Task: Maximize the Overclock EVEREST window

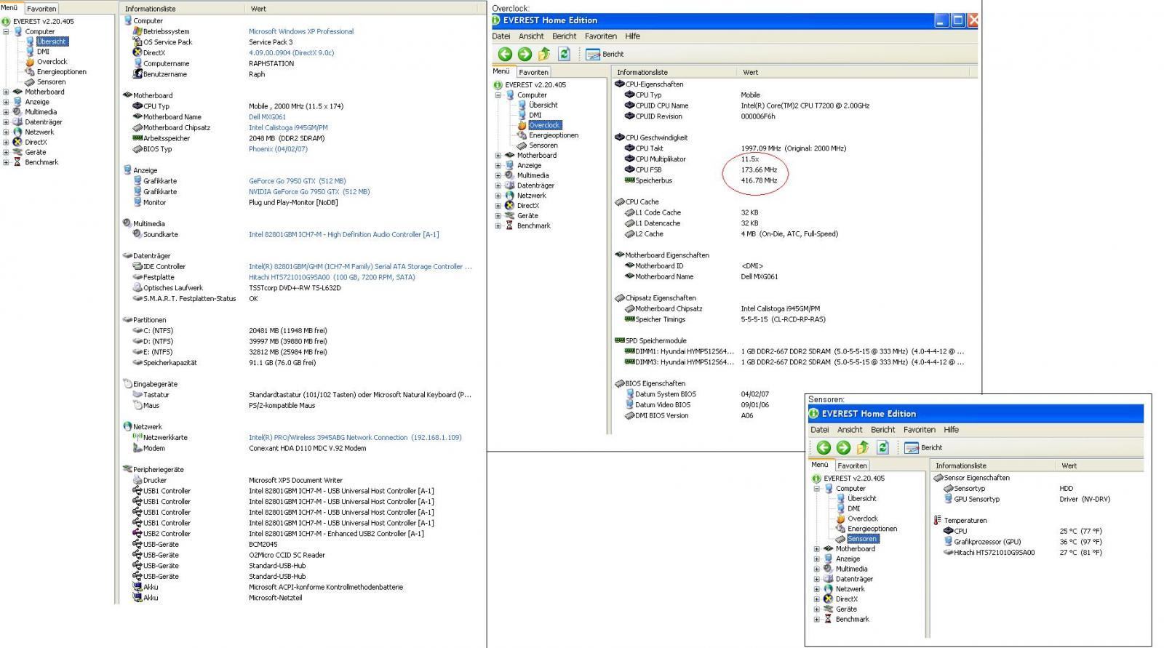Action: (x=958, y=20)
